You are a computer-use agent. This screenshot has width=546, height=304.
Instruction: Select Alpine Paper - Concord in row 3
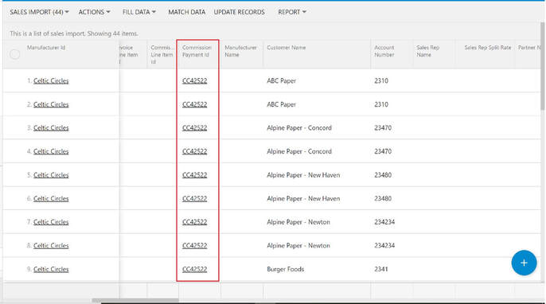click(x=299, y=128)
